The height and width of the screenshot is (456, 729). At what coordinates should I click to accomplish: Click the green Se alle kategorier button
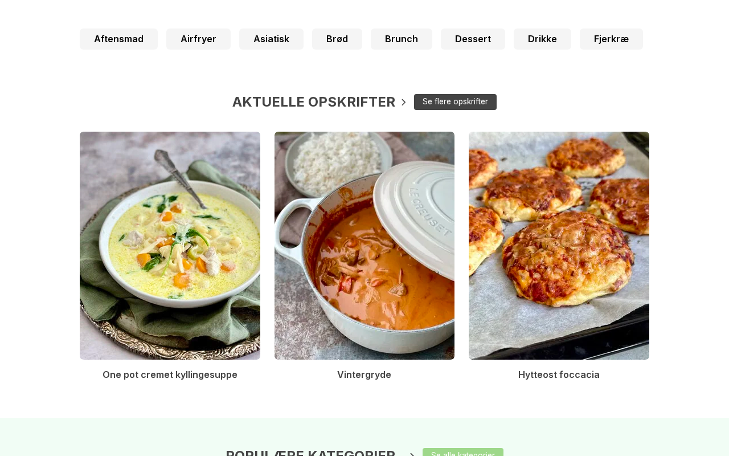point(463,453)
